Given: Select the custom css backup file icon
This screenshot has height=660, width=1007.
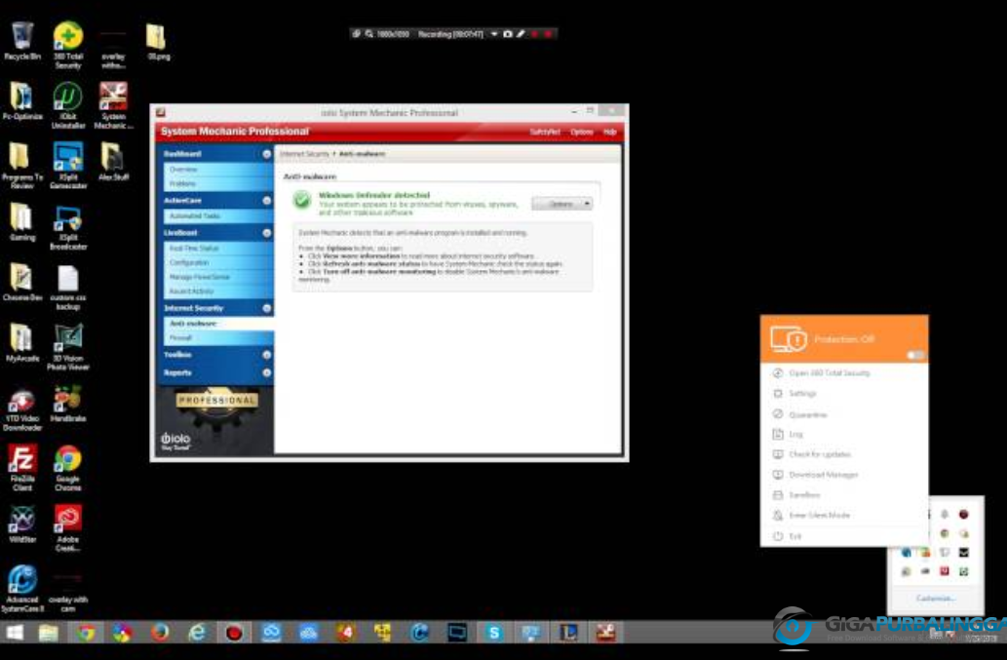Looking at the screenshot, I should (x=68, y=287).
